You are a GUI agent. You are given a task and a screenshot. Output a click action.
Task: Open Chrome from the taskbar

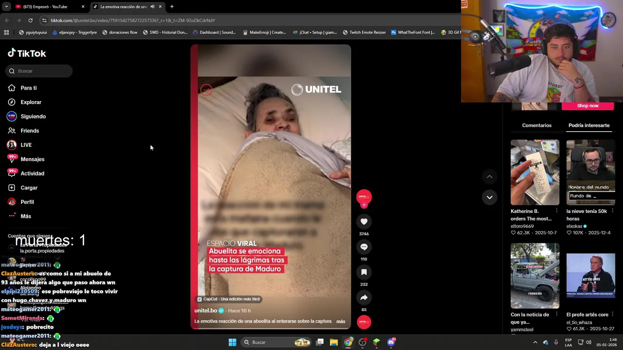point(348,342)
